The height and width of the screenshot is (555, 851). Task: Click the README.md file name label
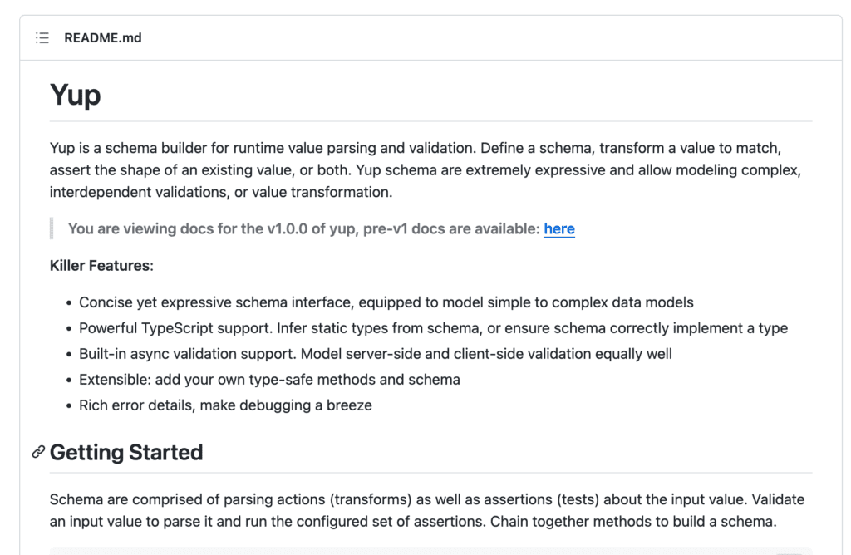click(x=103, y=38)
